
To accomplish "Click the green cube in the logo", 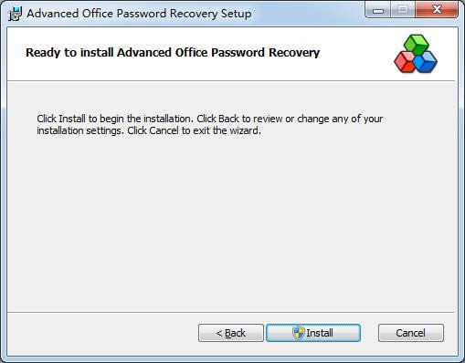I will [416, 44].
